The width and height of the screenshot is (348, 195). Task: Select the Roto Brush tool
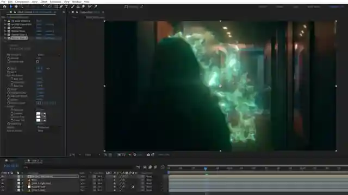[x=90, y=6]
